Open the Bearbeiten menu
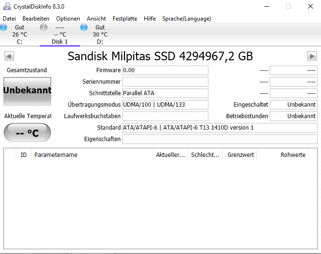Image resolution: width=321 pixels, height=254 pixels. tap(36, 19)
